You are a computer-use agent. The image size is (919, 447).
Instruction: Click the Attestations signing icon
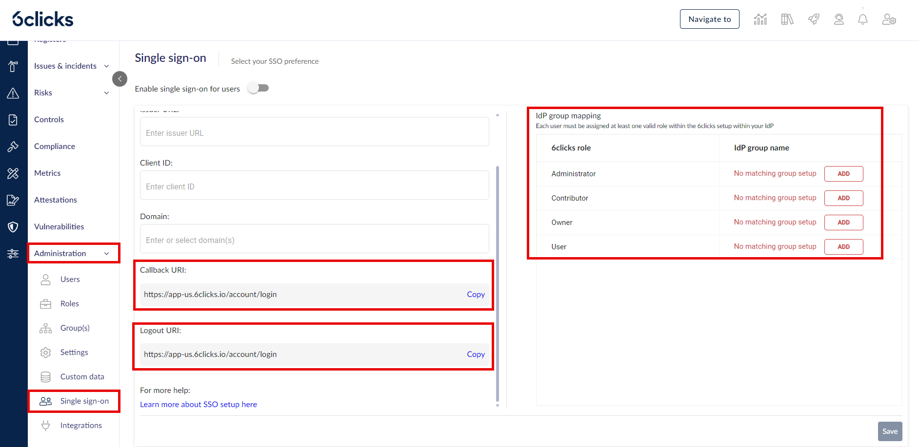[13, 200]
